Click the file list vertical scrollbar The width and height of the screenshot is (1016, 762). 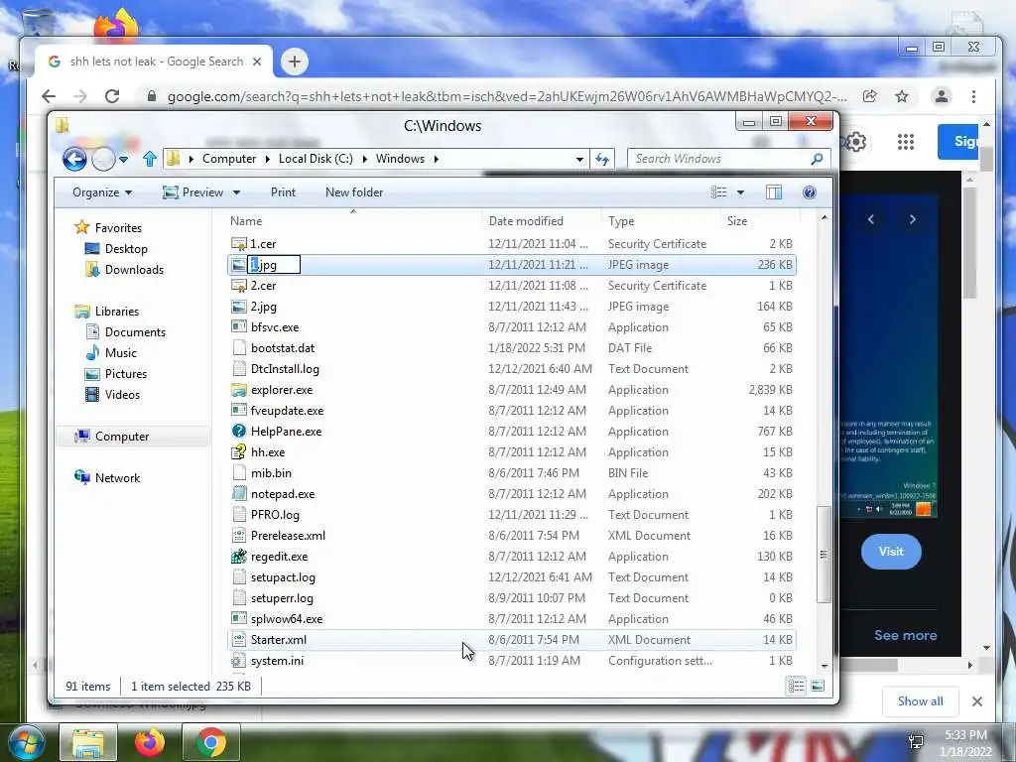coord(824,554)
